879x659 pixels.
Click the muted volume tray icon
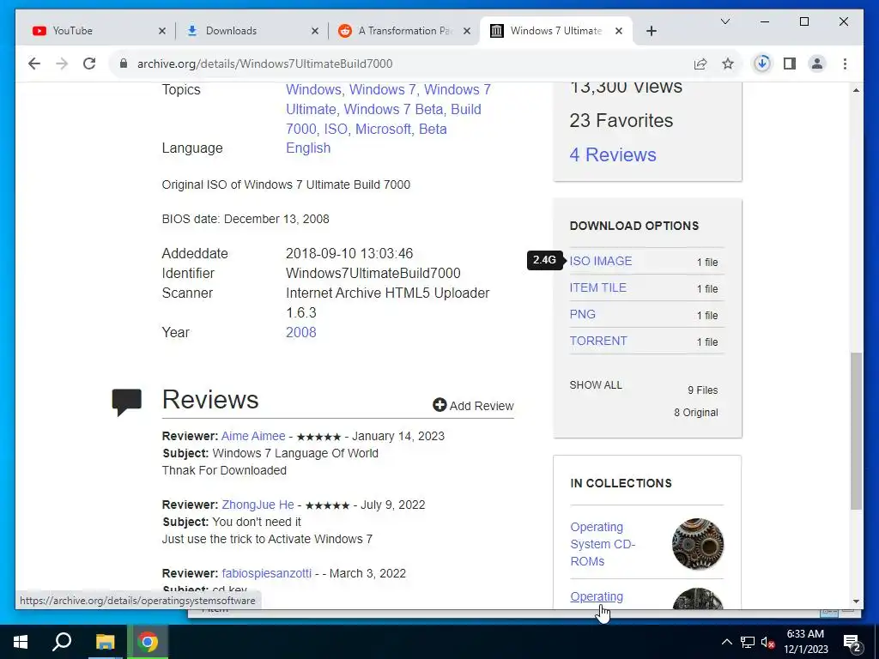click(x=767, y=642)
